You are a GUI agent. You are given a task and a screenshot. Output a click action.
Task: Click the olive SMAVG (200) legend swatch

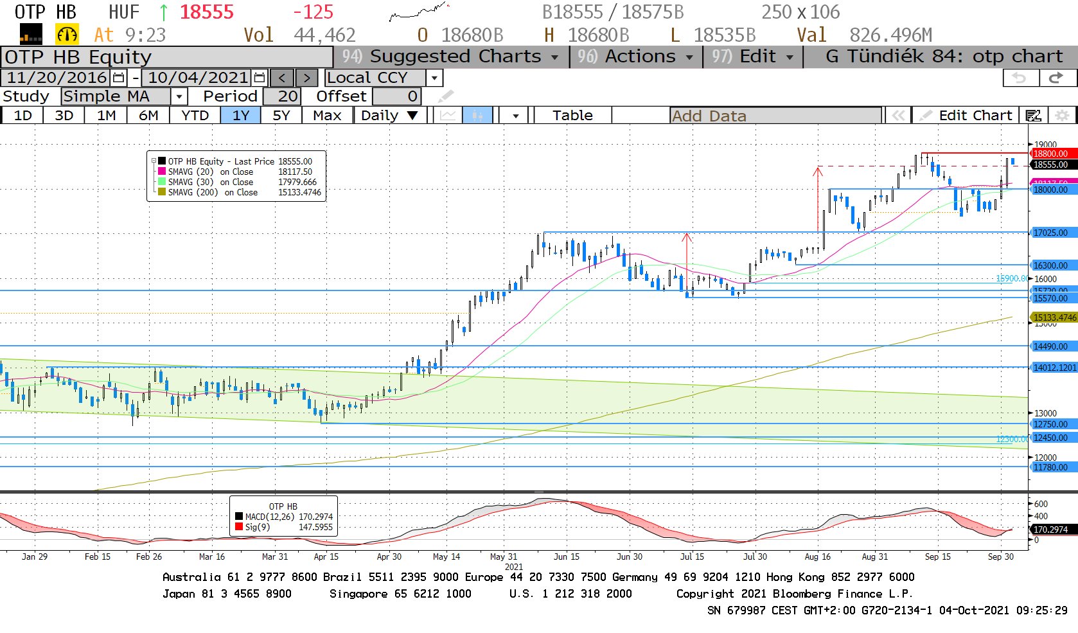click(x=162, y=192)
